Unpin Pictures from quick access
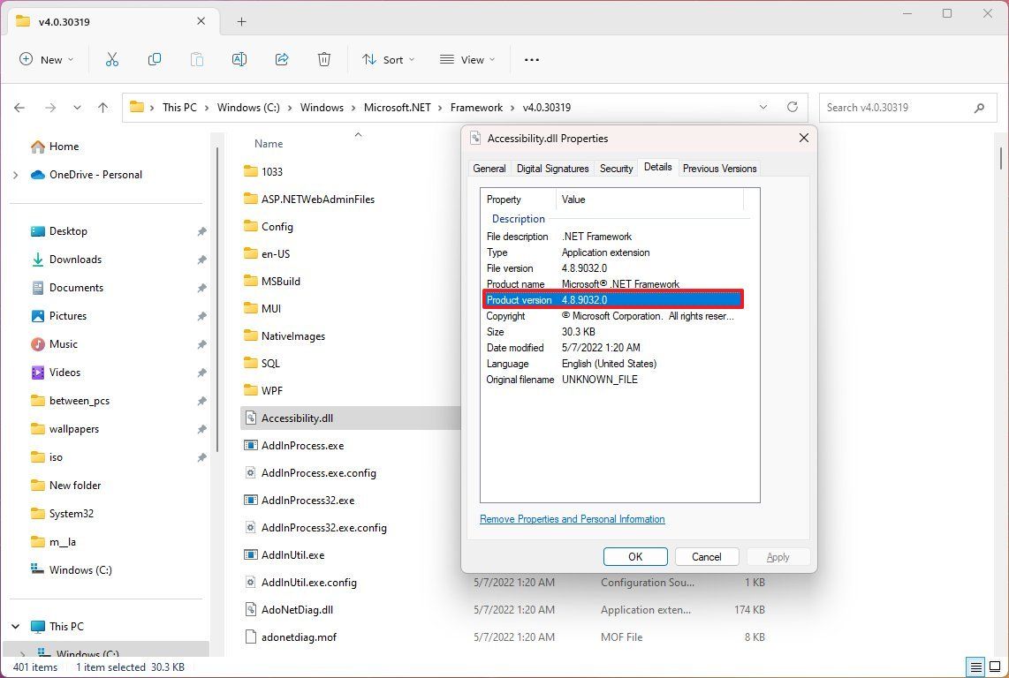 tap(201, 315)
